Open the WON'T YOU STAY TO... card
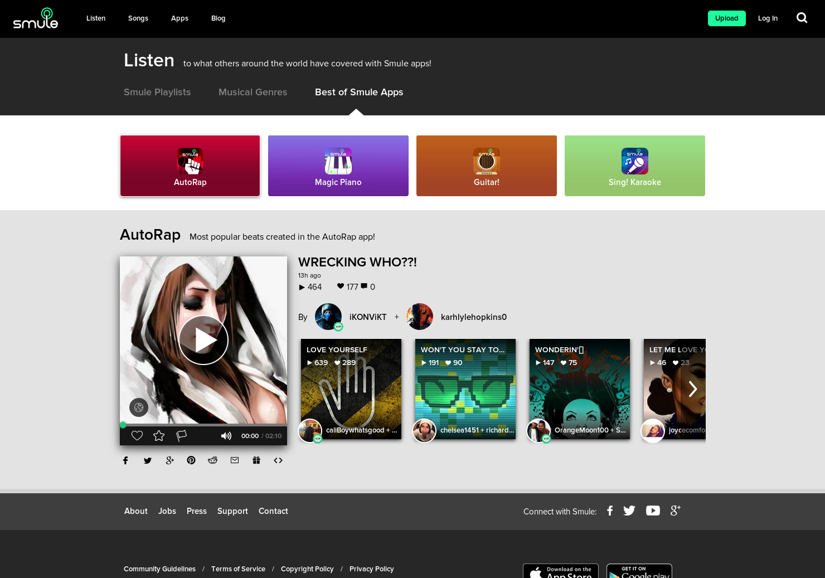This screenshot has height=578, width=825. pos(465,389)
